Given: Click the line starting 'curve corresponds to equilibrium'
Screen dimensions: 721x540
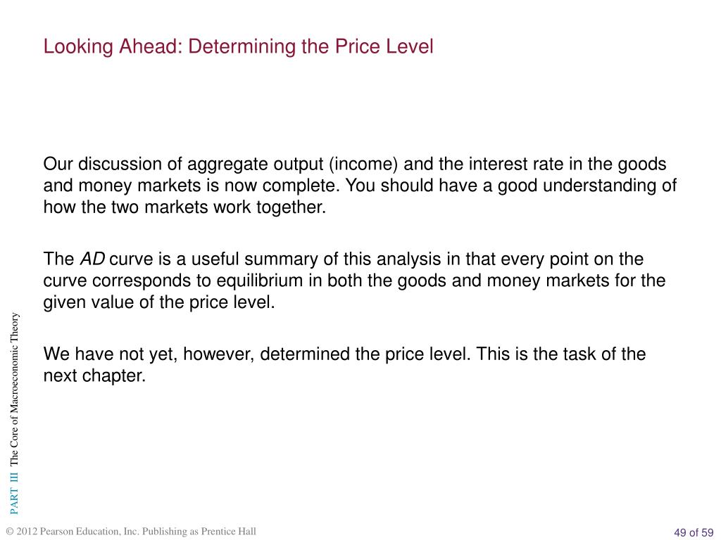Looking at the screenshot, I should tap(354, 281).
